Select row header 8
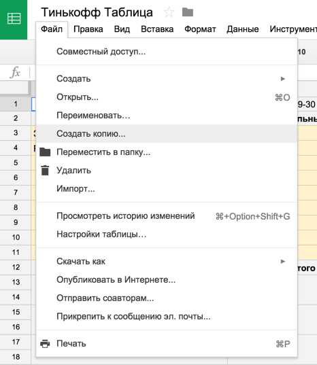317x365 pixels. [x=16, y=207]
